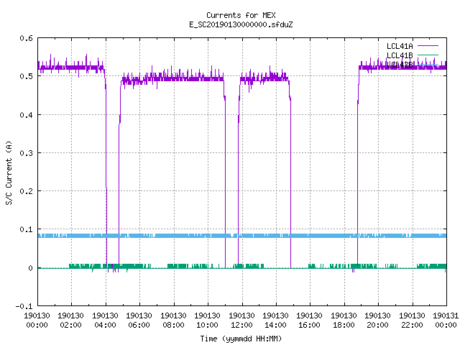460x345 pixels.
Task: Click the green line sample beside LCL41B
Action: pos(428,55)
